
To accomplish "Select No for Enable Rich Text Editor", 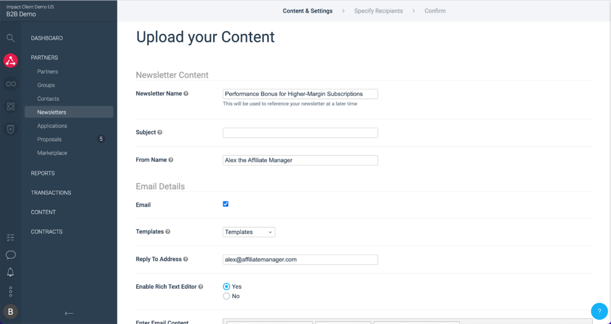I will 226,296.
